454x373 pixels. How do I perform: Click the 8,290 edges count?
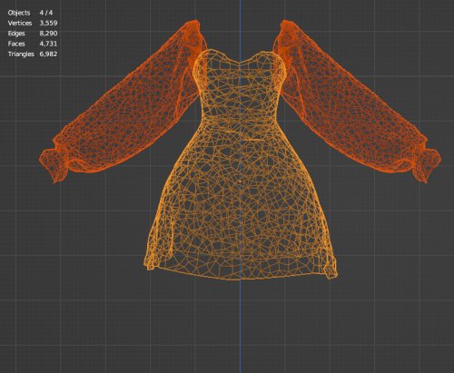pos(48,34)
